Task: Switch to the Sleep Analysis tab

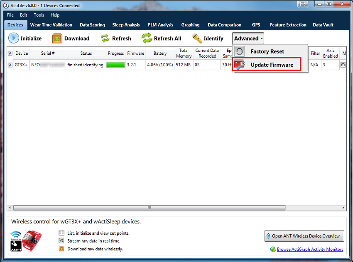Action: (126, 25)
